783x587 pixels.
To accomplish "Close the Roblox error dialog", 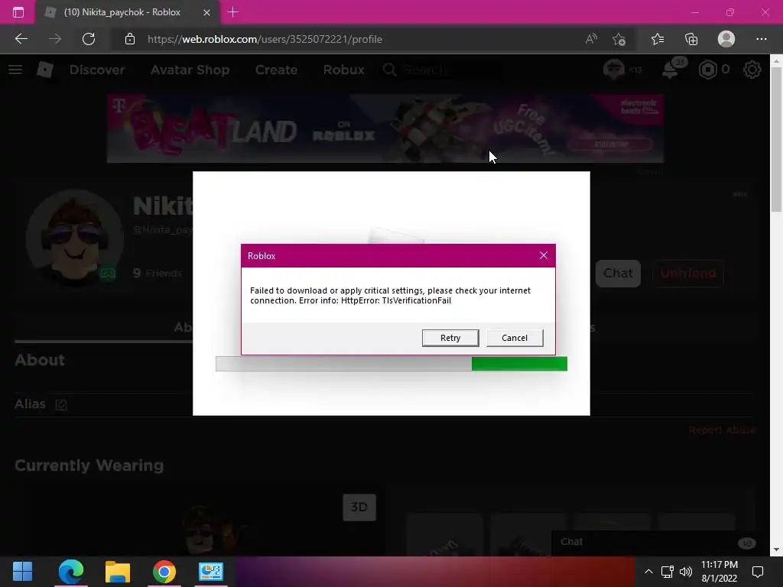I will click(544, 255).
